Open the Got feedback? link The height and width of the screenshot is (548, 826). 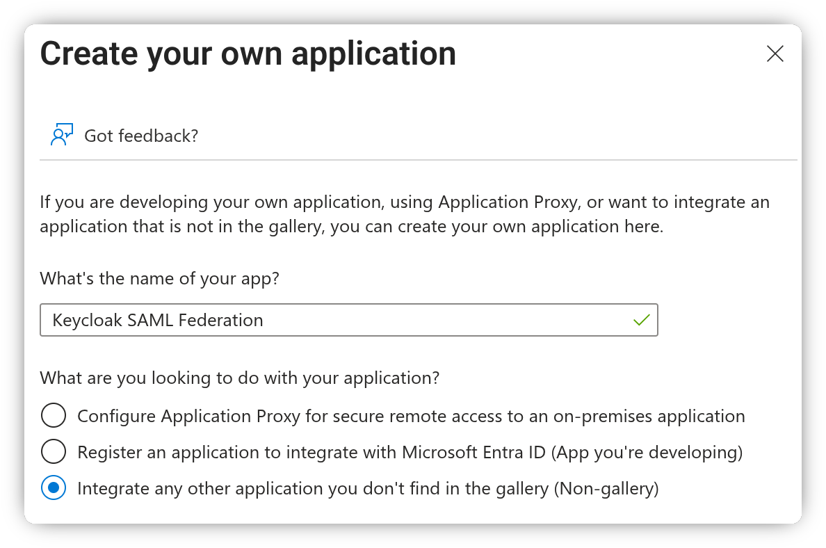coord(141,136)
